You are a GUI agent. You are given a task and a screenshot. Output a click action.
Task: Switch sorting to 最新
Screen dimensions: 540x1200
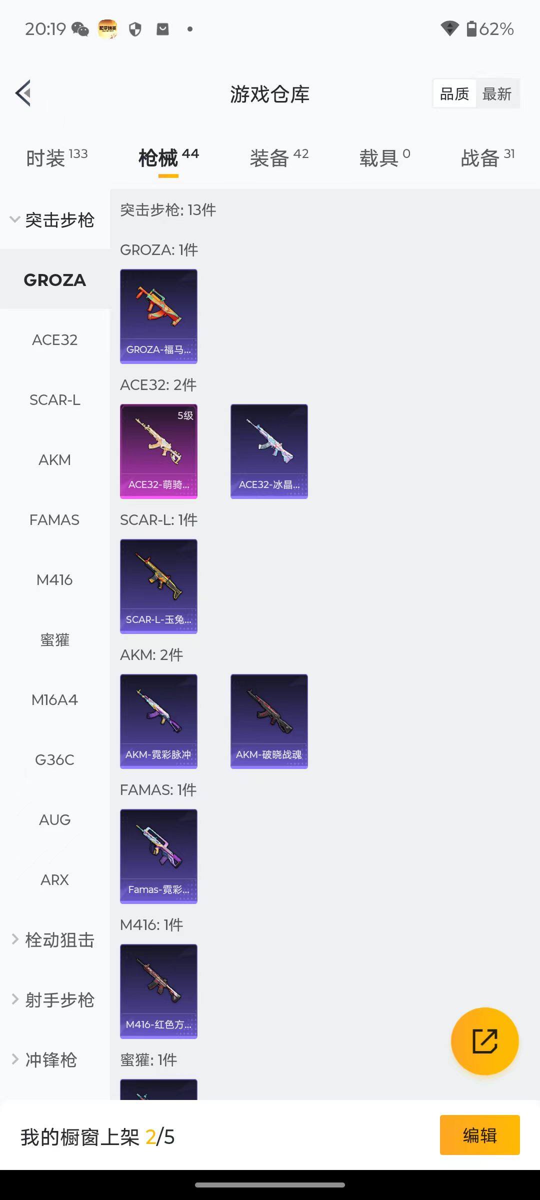coord(497,93)
